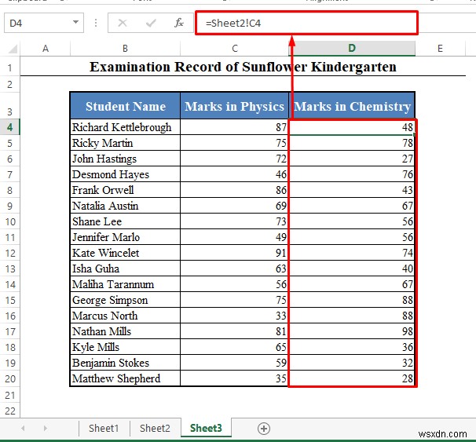Select the cell 'Frank Orwell'
The width and height of the screenshot is (476, 442).
pos(125,190)
